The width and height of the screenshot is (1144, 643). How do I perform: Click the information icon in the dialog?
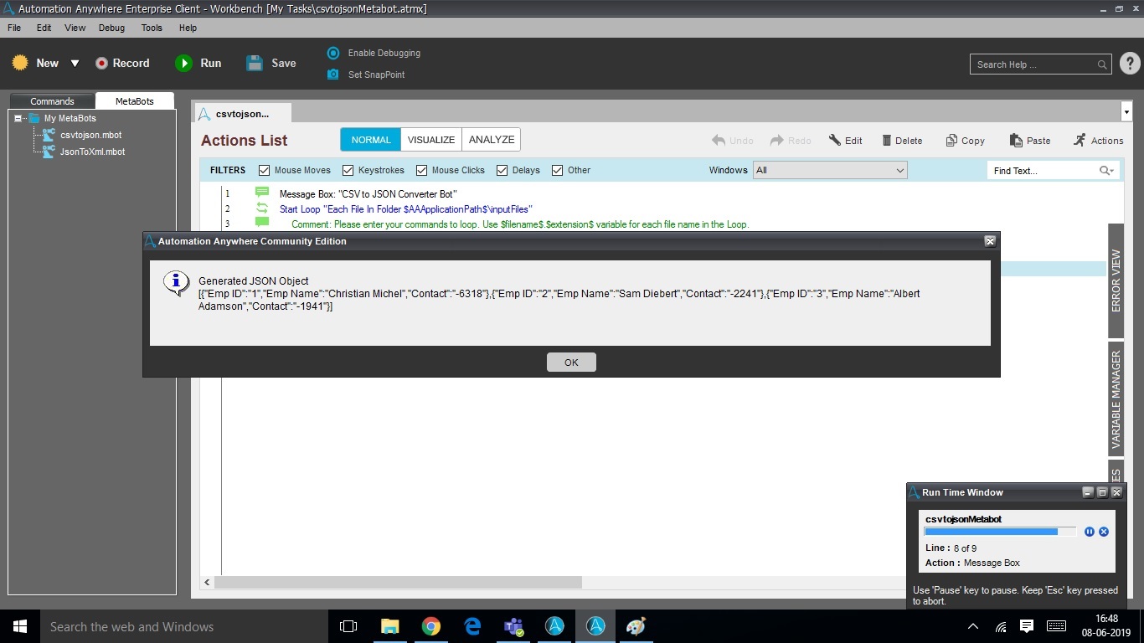pos(176,283)
